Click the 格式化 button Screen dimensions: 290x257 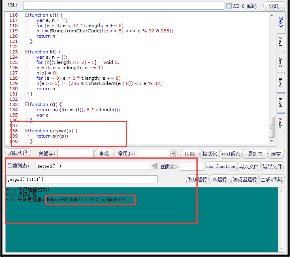coord(209,154)
